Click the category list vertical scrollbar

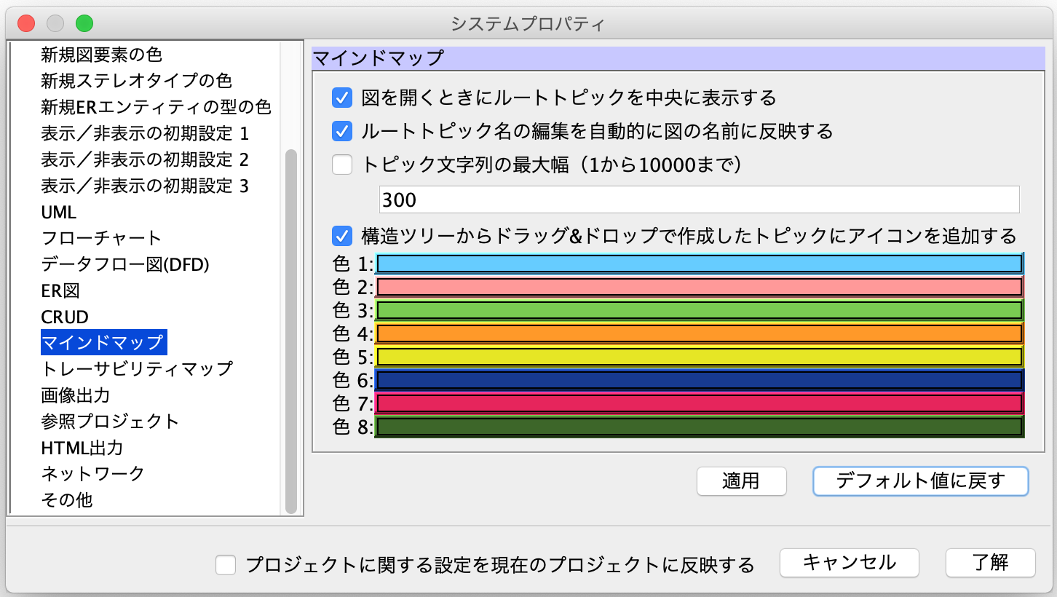pos(291,331)
